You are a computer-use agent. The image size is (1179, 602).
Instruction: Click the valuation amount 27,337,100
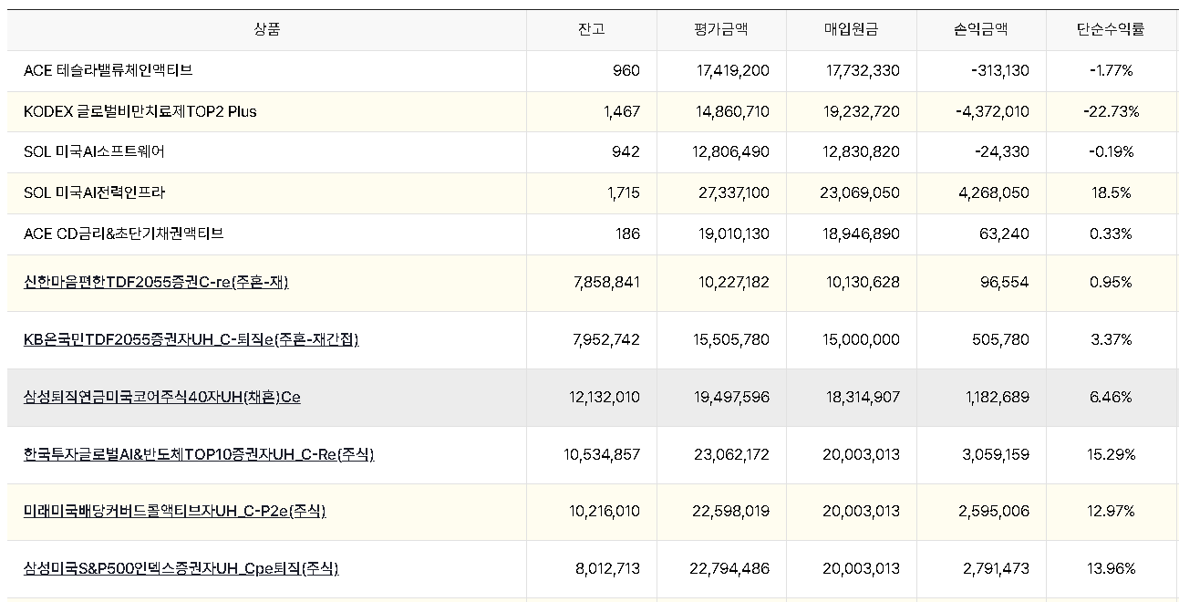tap(732, 192)
